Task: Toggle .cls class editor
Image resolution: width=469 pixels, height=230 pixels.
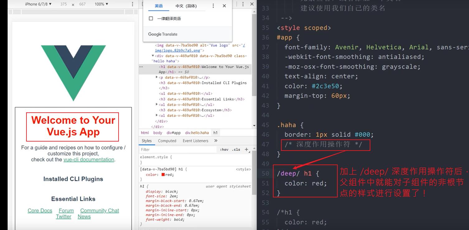Action: (x=236, y=149)
